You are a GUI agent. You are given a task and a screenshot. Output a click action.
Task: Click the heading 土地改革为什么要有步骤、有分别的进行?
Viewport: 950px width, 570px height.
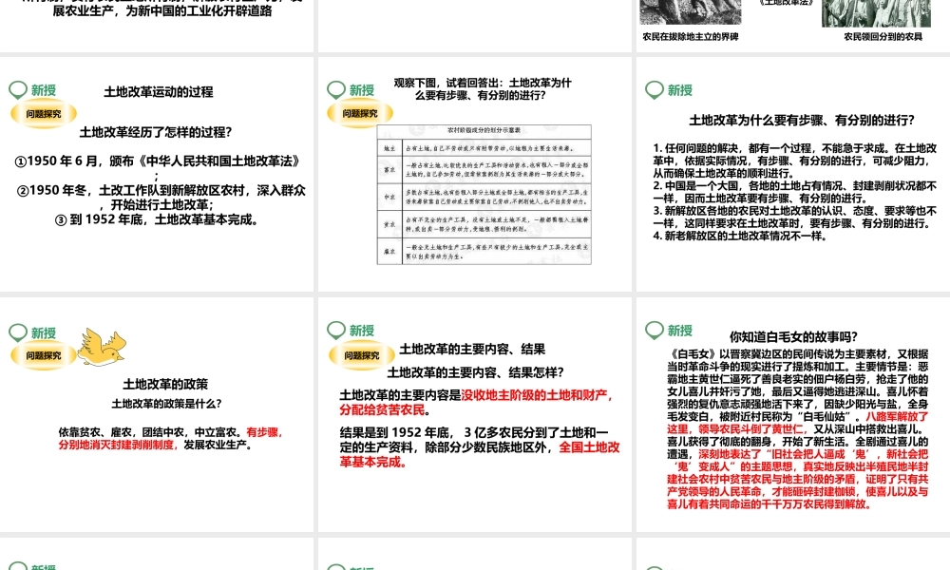(x=802, y=120)
